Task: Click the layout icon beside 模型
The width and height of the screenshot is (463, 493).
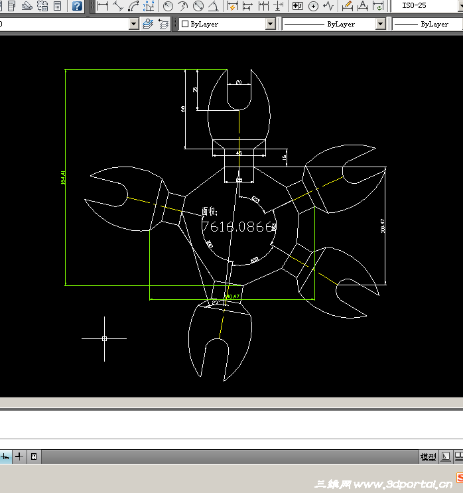Action: (446, 457)
